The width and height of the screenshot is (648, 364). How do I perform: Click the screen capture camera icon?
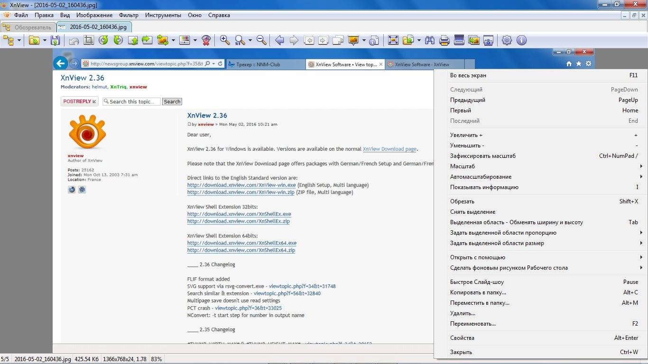pos(488,41)
